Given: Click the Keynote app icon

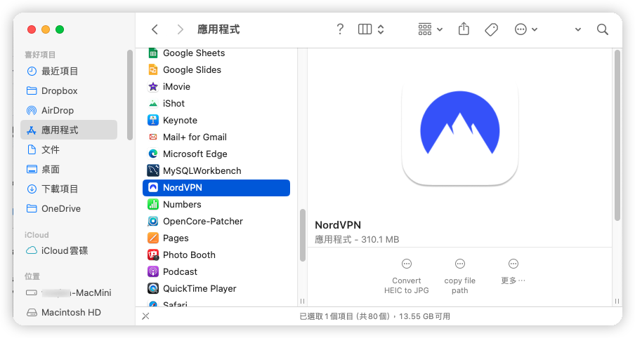Looking at the screenshot, I should tap(153, 120).
